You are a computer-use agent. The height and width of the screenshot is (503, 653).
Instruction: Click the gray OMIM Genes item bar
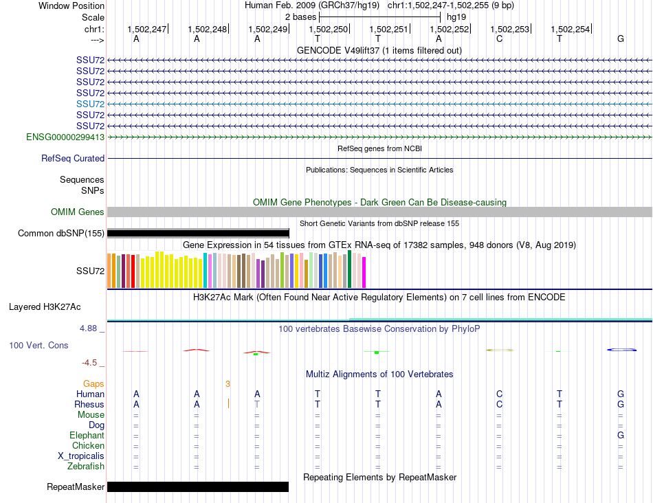(x=380, y=212)
